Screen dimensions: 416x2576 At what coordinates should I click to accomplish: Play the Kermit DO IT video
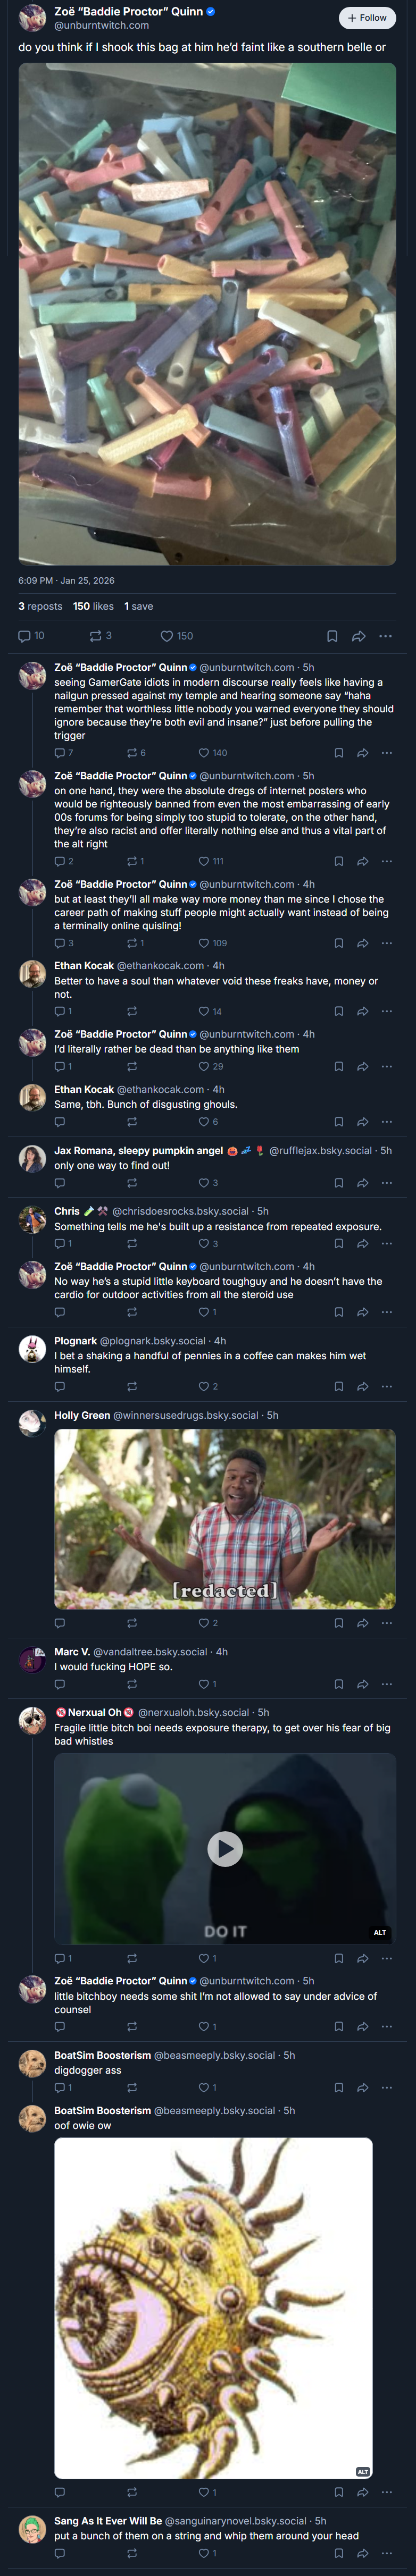click(x=225, y=1849)
